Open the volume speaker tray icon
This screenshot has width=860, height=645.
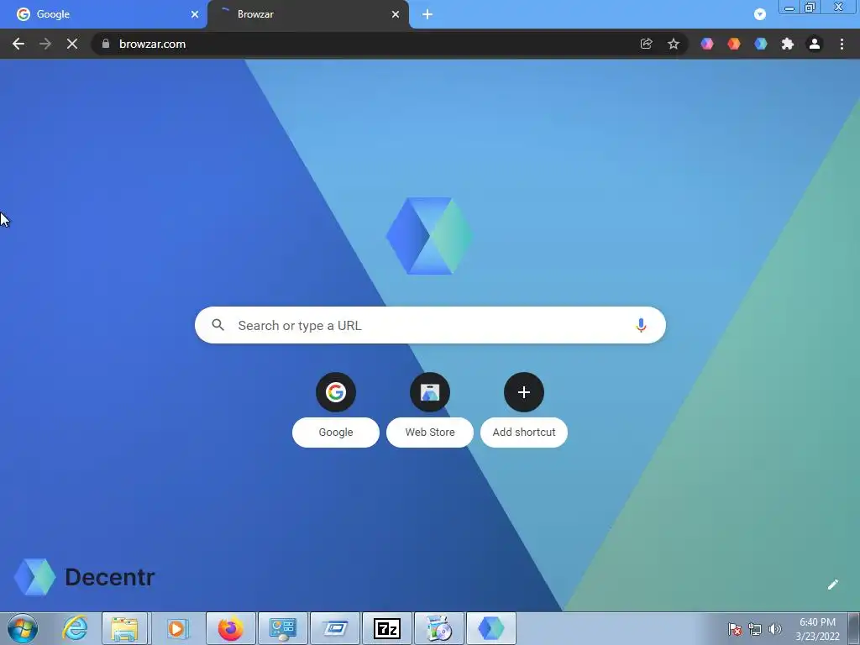(x=774, y=629)
